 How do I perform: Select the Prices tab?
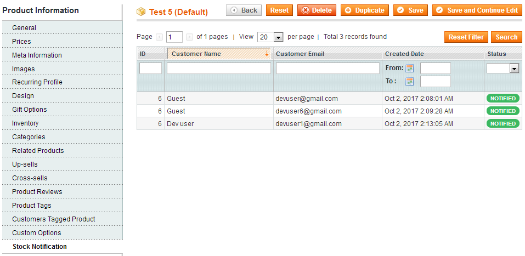(21, 41)
